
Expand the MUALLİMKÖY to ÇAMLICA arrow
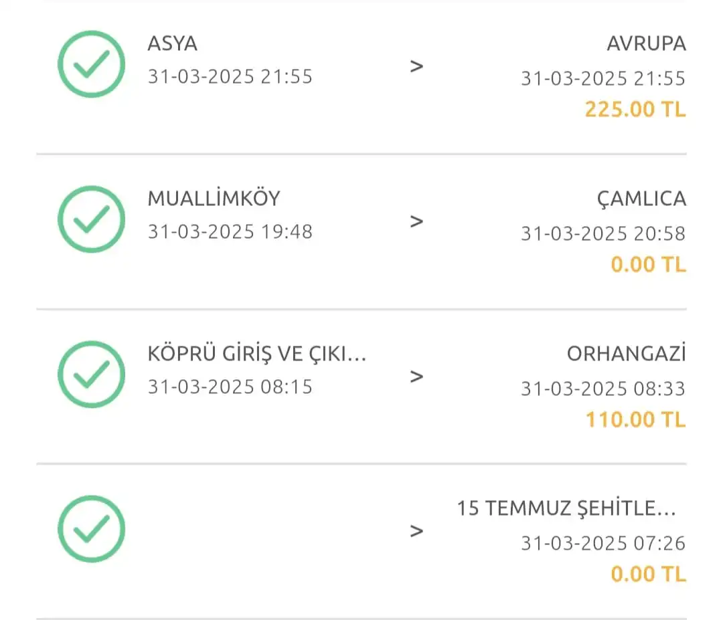(x=416, y=221)
